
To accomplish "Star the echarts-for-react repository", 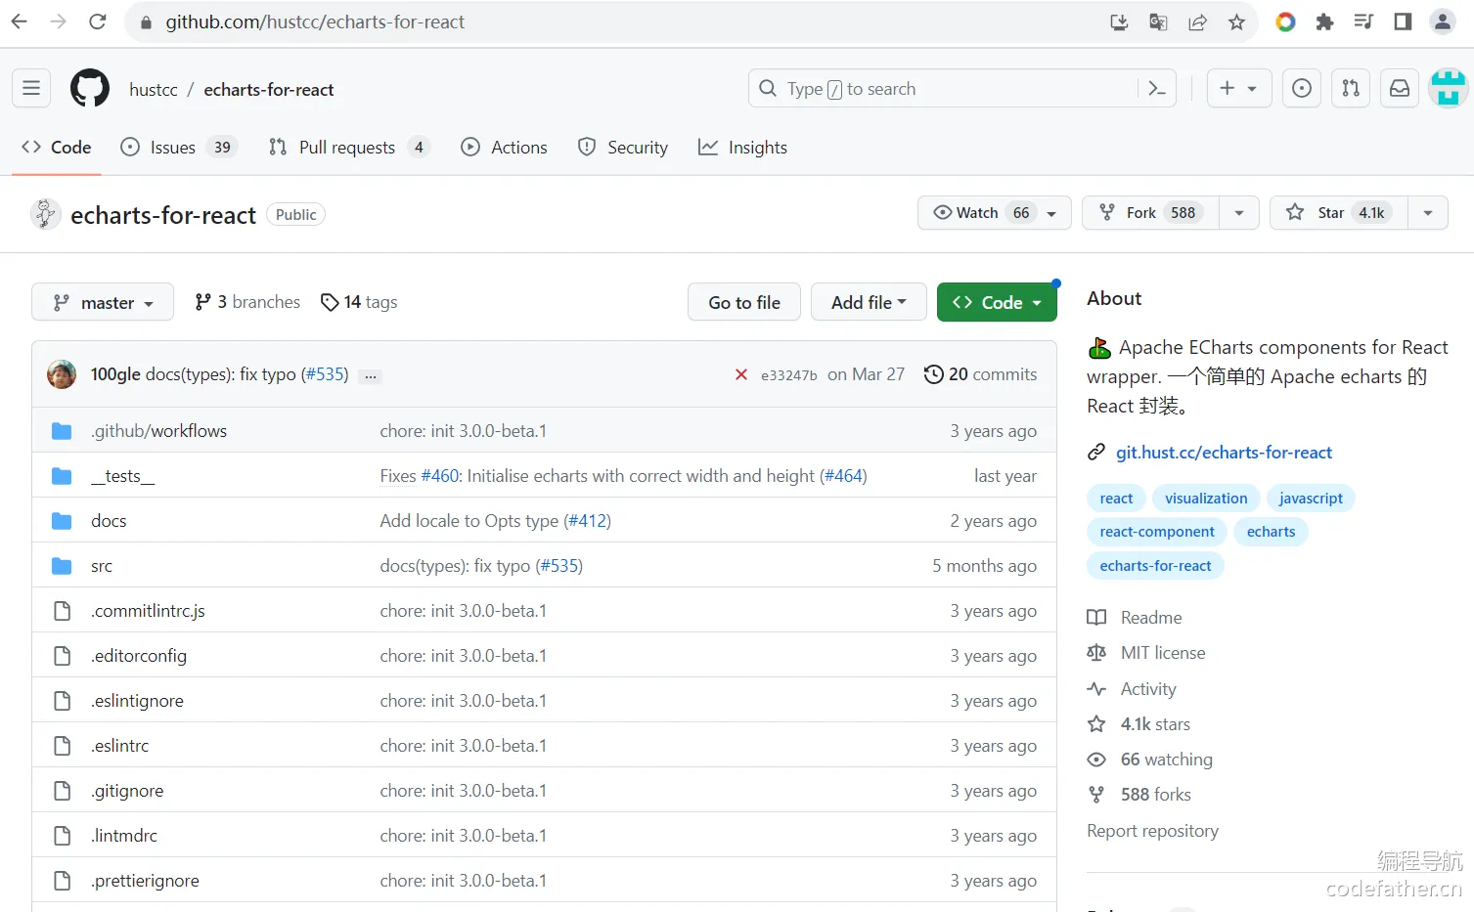I will [x=1338, y=213].
